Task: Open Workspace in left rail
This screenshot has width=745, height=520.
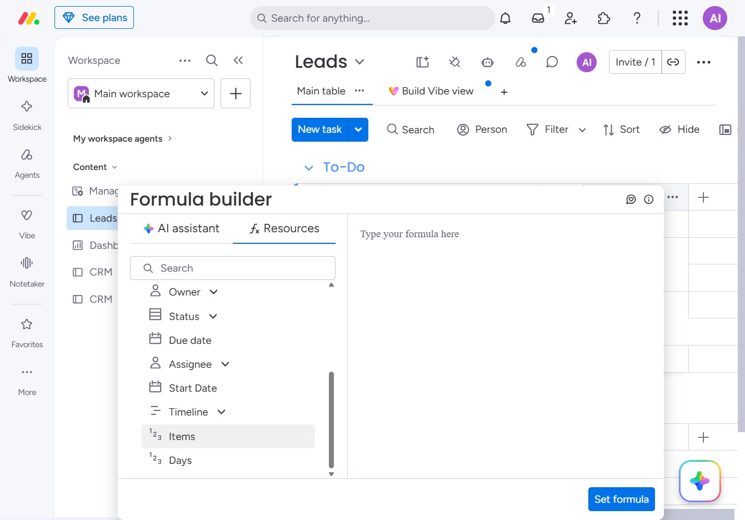Action: tap(27, 65)
